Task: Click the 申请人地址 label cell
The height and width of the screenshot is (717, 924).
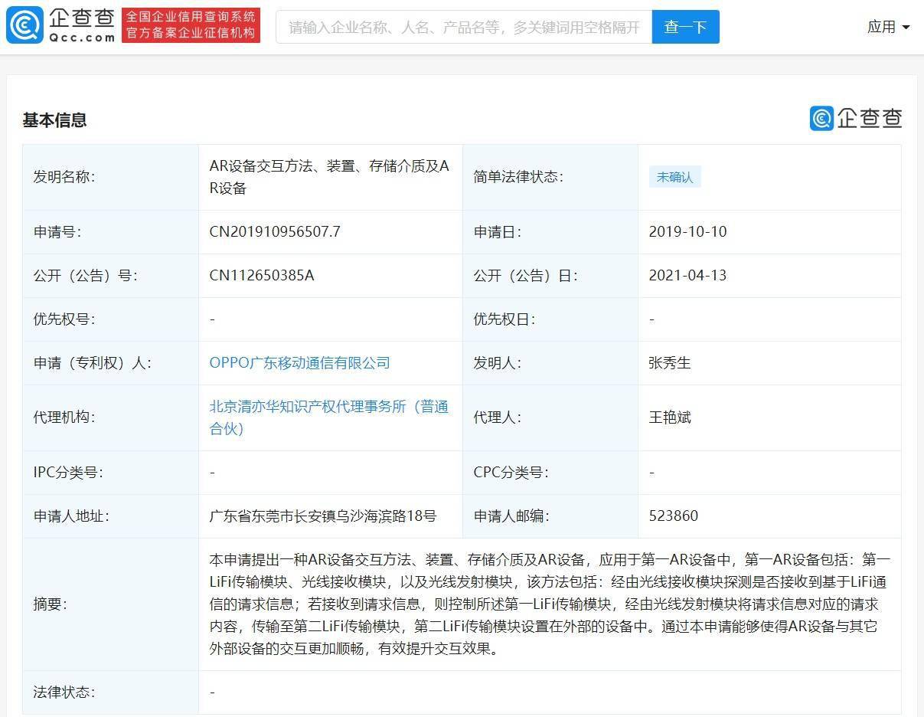Action: tap(110, 516)
